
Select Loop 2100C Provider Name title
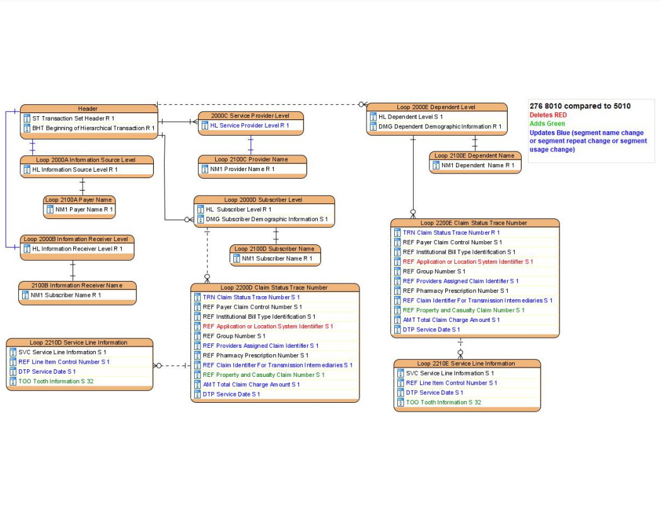(251, 160)
